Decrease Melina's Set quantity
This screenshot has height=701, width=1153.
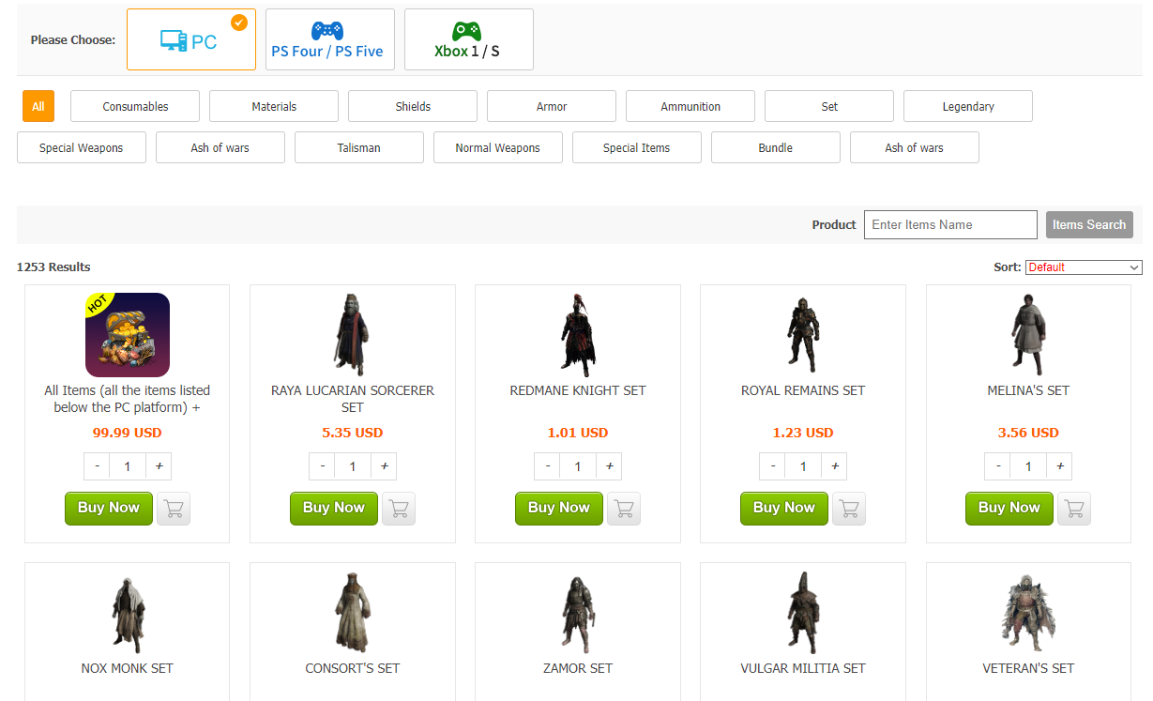(997, 466)
